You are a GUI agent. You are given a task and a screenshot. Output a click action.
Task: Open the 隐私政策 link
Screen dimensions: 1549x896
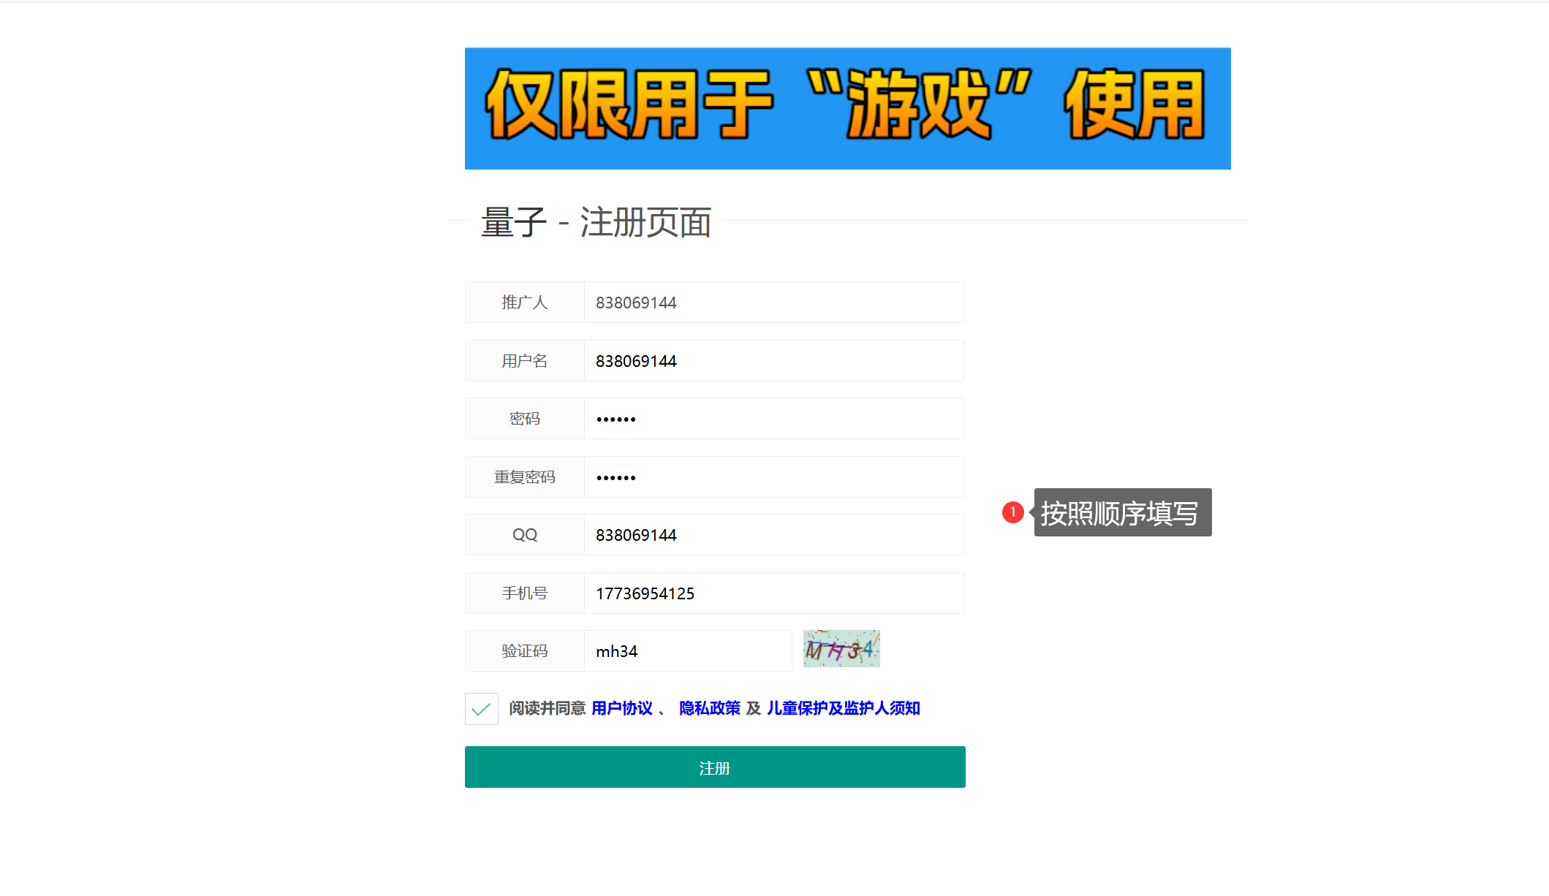pyautogui.click(x=709, y=708)
